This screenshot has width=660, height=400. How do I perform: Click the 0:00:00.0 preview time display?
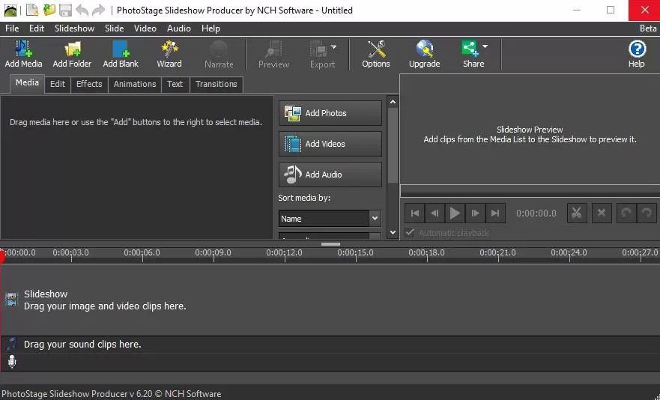click(x=536, y=213)
